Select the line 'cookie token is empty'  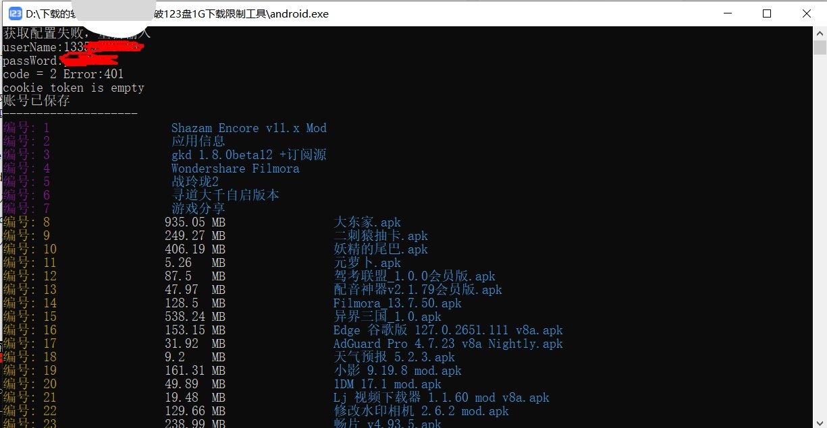tap(74, 88)
